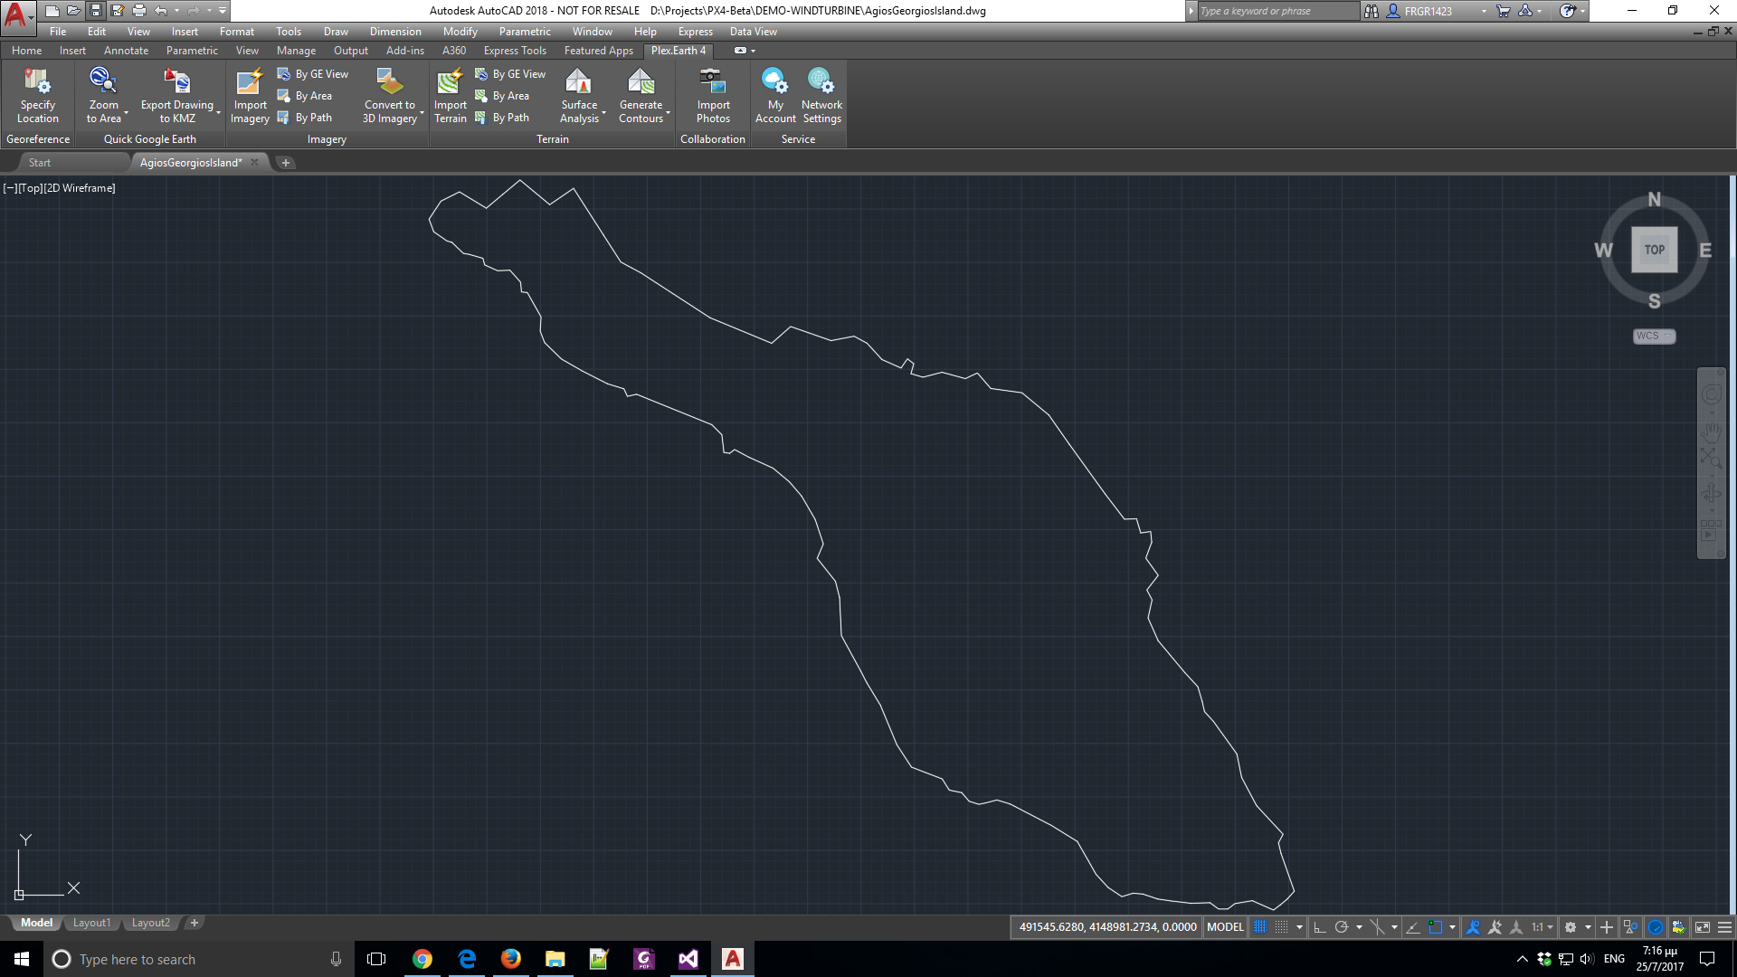Screen dimensions: 1737x977
Task: Click the Pan hand icon in navigation bar
Action: [x=1711, y=432]
